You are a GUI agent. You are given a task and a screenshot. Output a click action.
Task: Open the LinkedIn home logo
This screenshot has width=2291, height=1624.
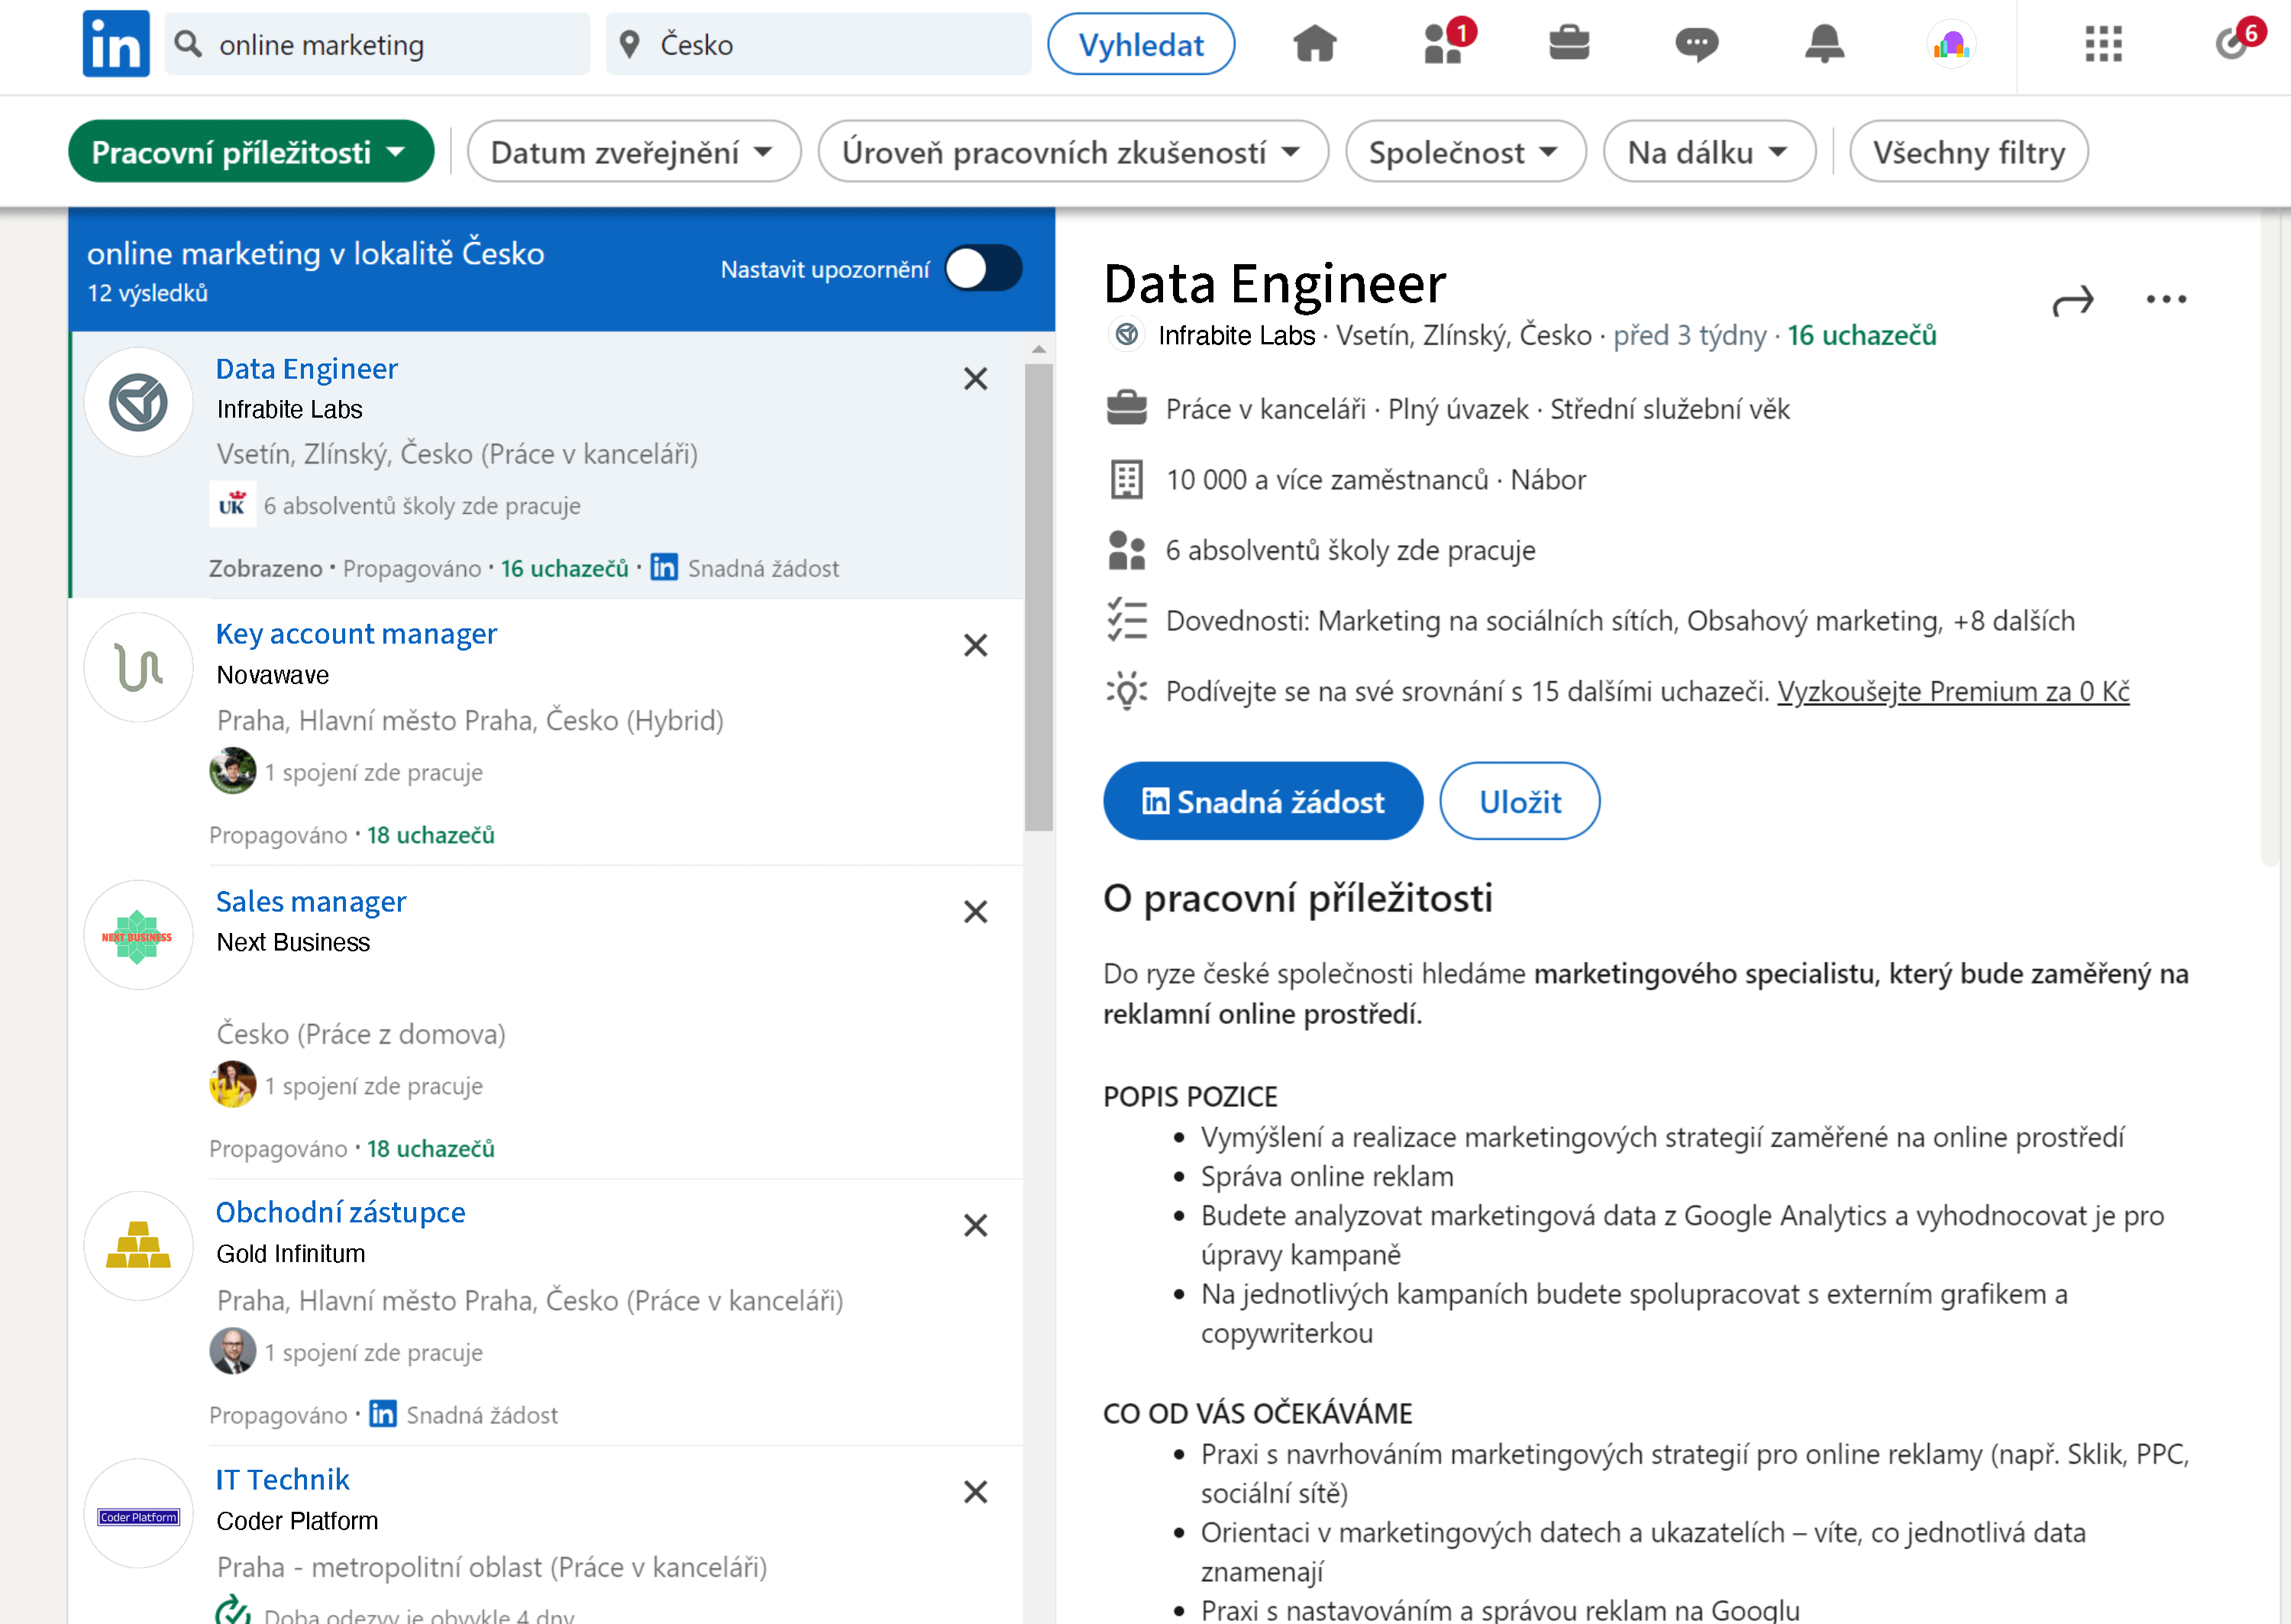(x=116, y=44)
